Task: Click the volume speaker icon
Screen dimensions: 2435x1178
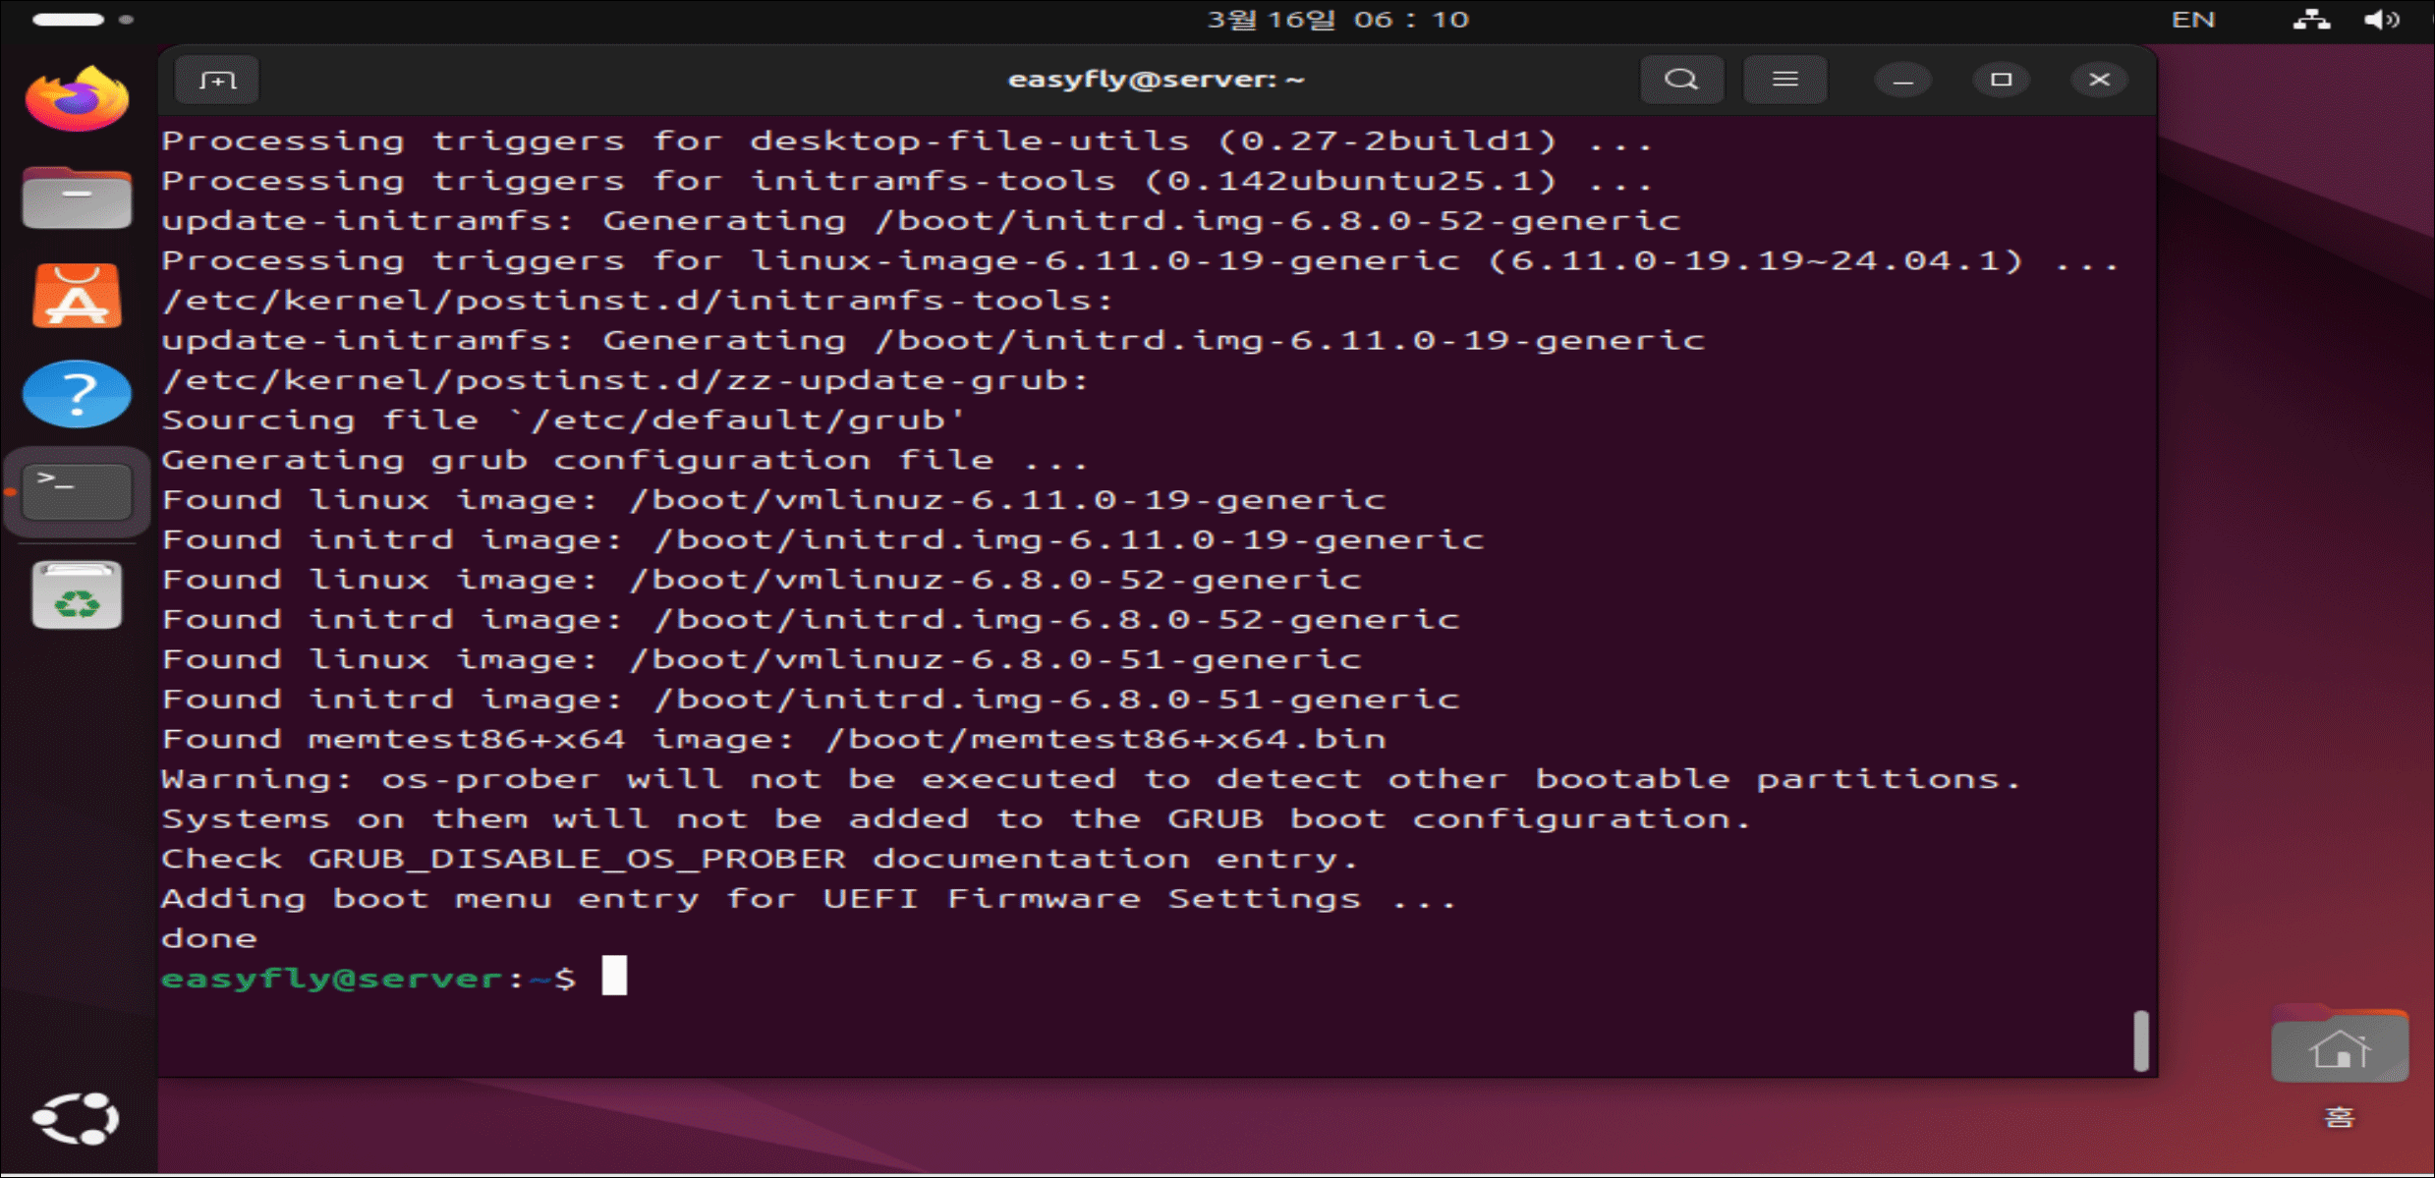Action: 2381,20
